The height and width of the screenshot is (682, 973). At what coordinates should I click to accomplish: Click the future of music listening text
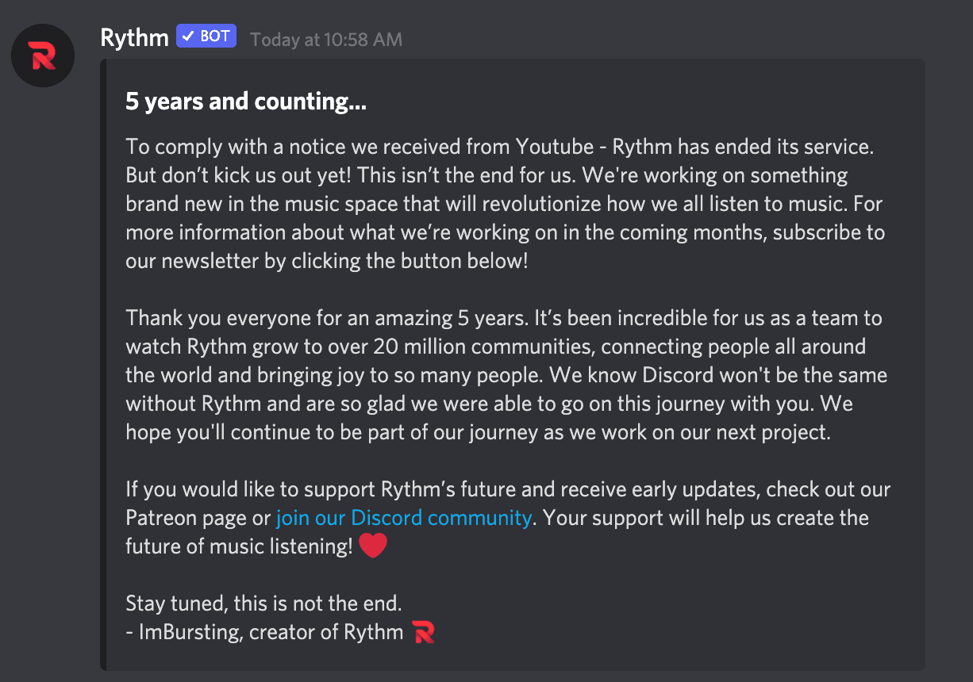239,546
